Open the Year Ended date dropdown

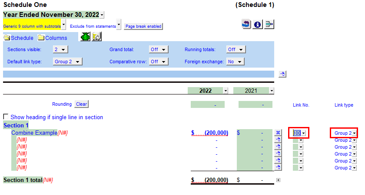coord(102,15)
